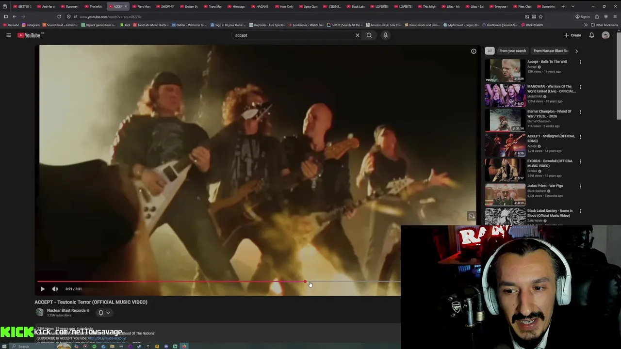The image size is (621, 349).
Task: Mute the video volume
Action: (55, 289)
